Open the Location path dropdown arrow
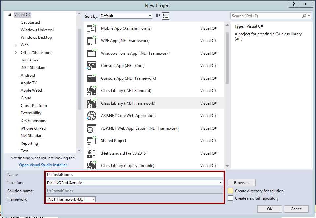 point(221,183)
